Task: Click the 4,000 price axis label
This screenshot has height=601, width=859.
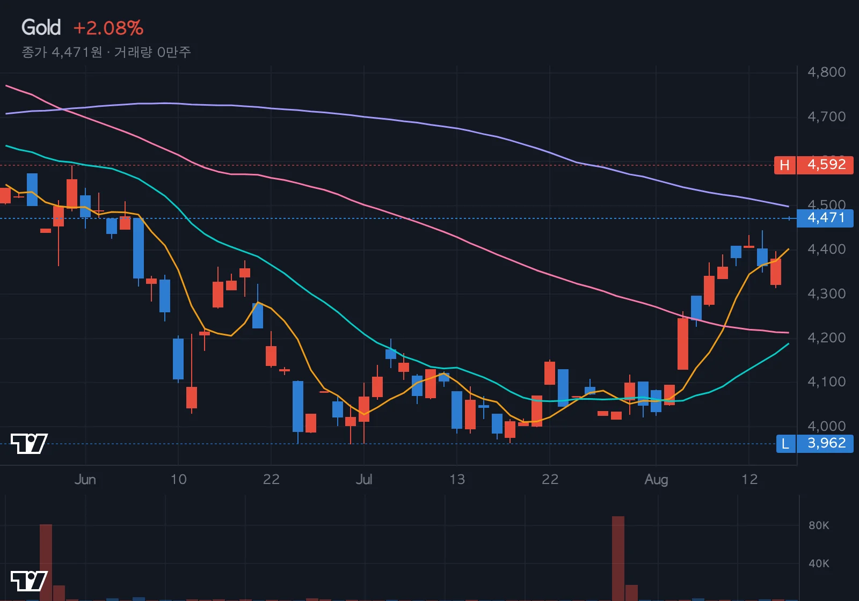Action: pos(827,426)
